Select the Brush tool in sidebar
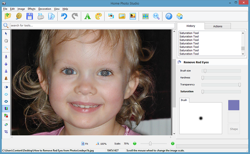This screenshot has width=250, height=154. point(6,57)
